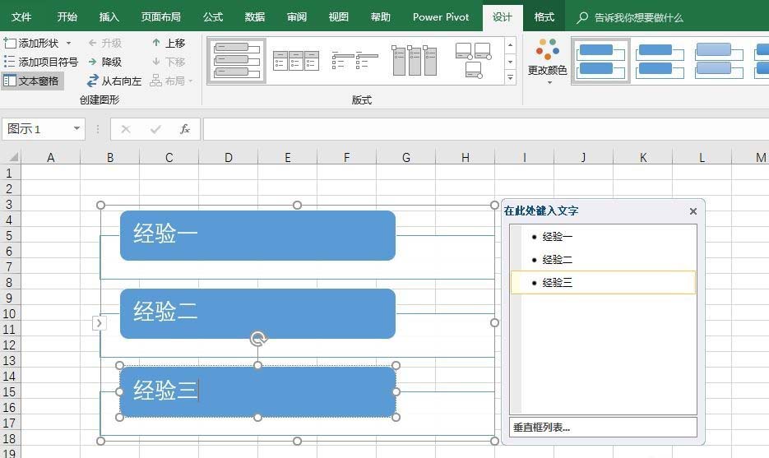Open the Name Box dropdown arrow
This screenshot has height=458, width=769.
pyautogui.click(x=76, y=128)
